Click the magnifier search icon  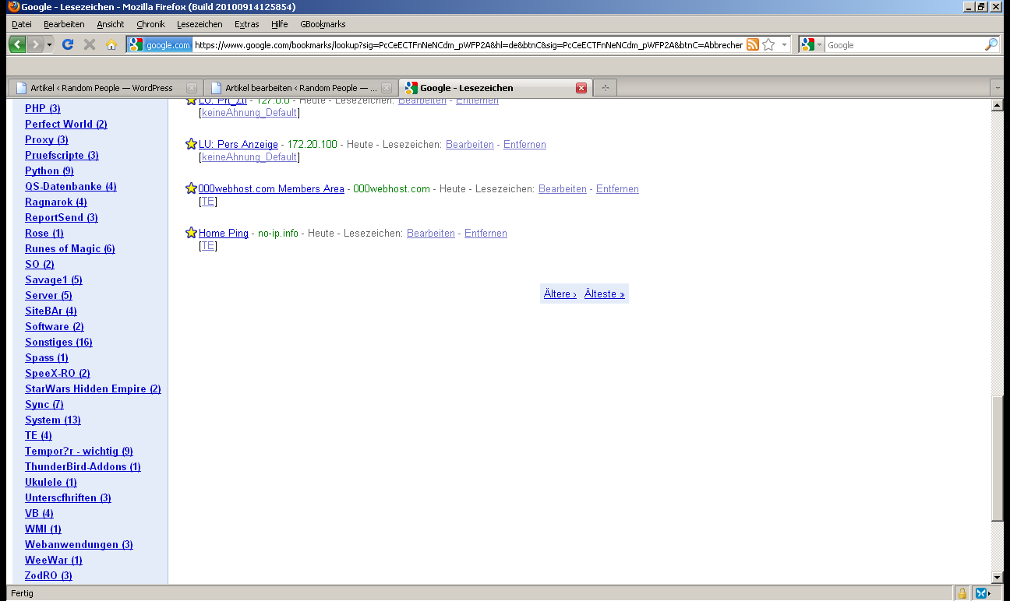pos(991,45)
